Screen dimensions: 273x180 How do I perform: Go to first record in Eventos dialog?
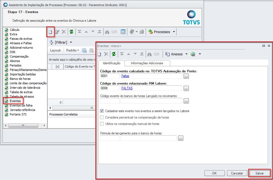(x=122, y=54)
